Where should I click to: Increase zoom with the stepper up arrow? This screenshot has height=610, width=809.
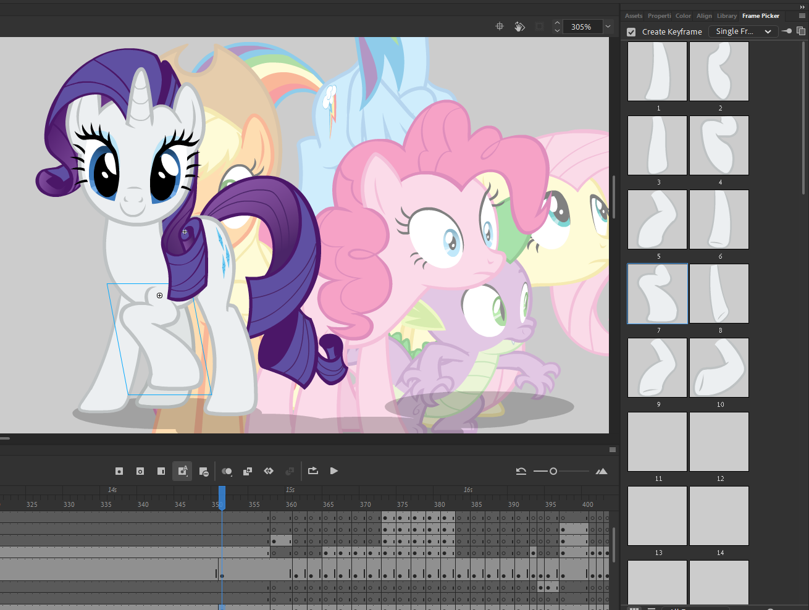coord(557,23)
